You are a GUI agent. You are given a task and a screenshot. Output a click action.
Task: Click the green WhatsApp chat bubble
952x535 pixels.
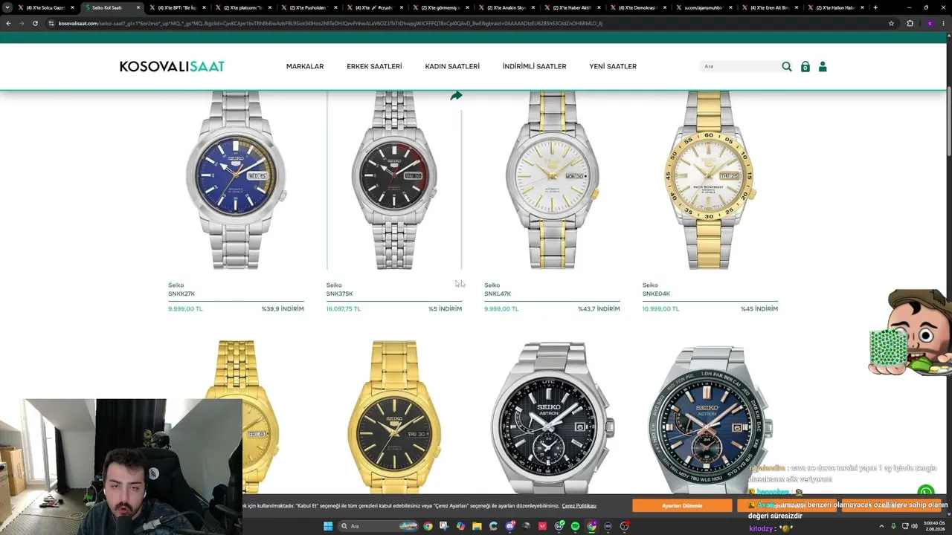(x=925, y=492)
